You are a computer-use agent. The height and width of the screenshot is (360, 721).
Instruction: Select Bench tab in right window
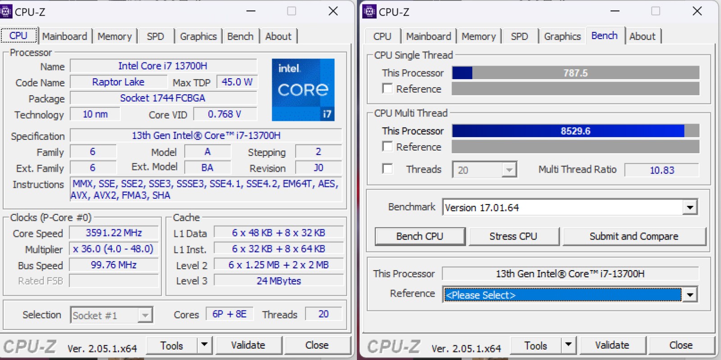coord(604,36)
